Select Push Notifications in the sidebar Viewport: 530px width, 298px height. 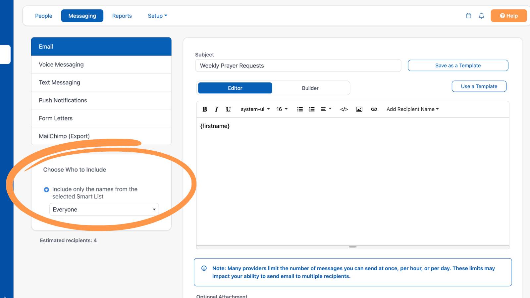point(101,100)
